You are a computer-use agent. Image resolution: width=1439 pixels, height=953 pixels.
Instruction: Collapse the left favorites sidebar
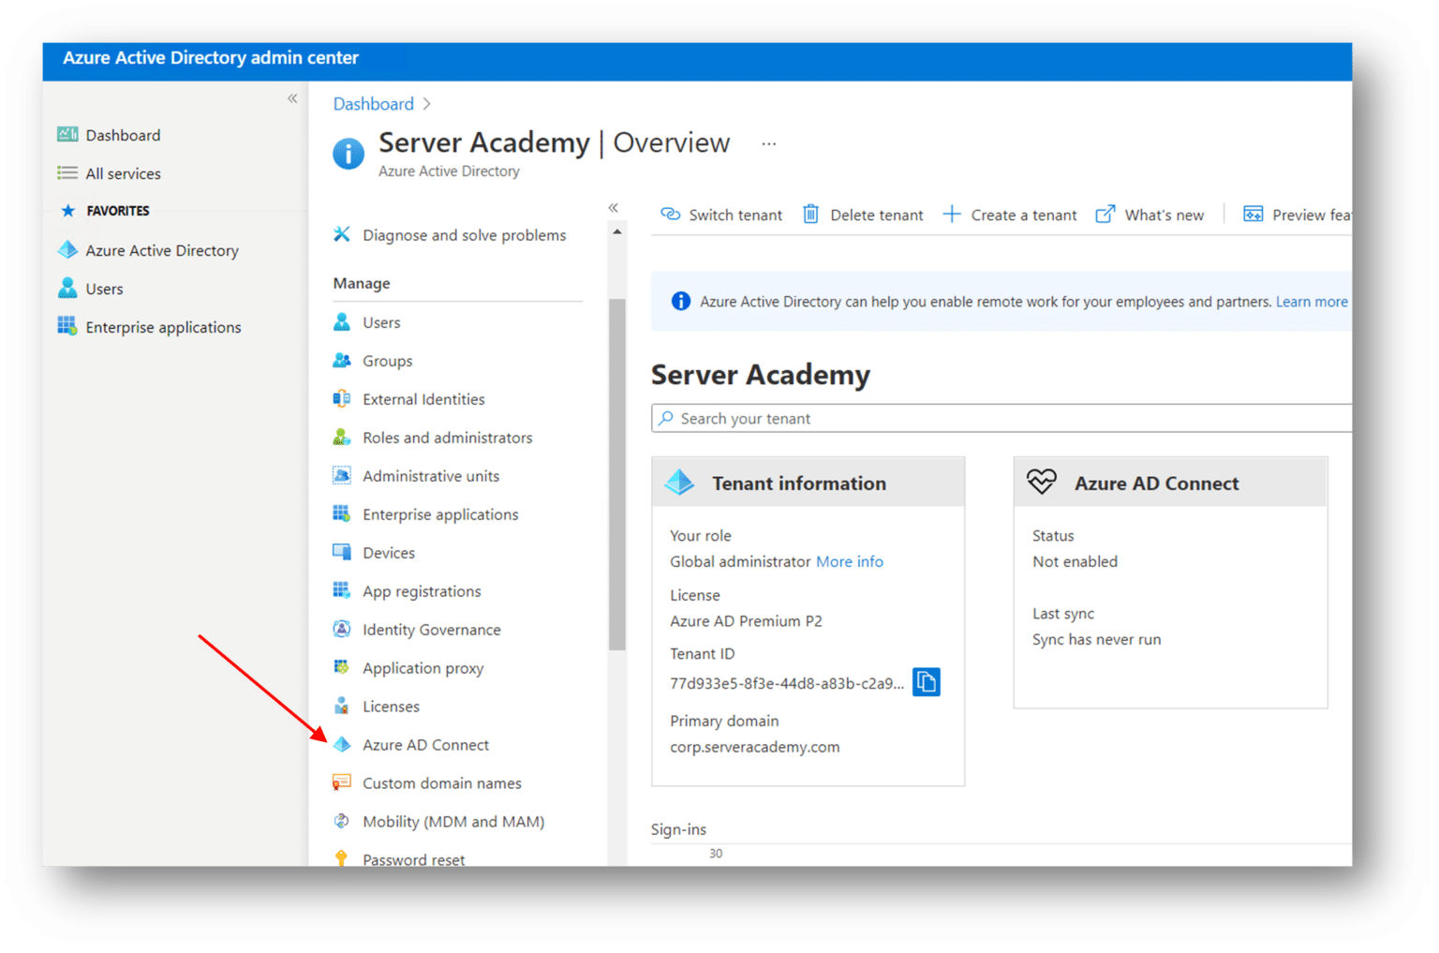[x=291, y=97]
